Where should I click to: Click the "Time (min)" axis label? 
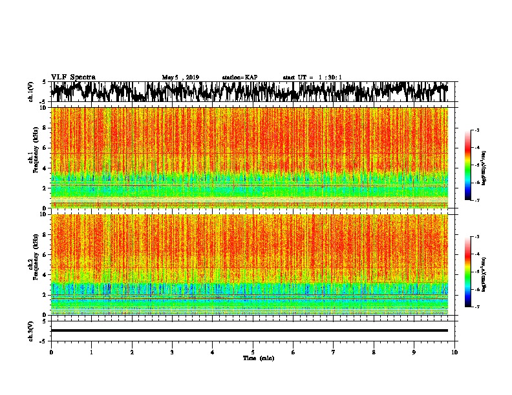point(259,358)
